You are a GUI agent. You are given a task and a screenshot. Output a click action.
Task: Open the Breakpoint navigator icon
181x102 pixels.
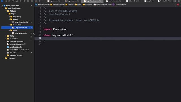point(28,1)
